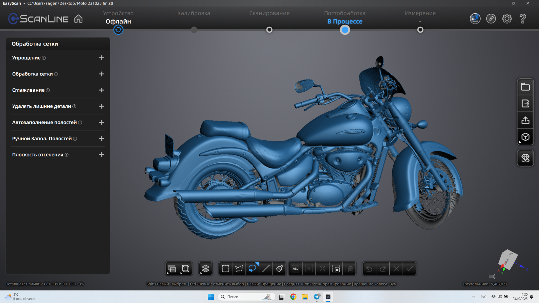Click the upload share icon

(525, 120)
